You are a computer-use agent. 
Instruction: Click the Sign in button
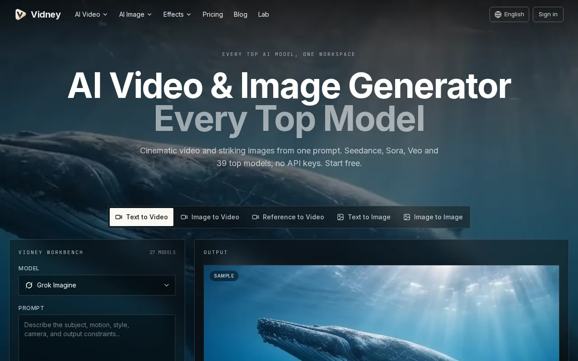pos(548,14)
